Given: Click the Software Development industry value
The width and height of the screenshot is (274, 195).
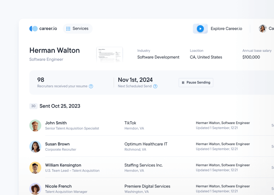Looking at the screenshot, I should coord(158,57).
